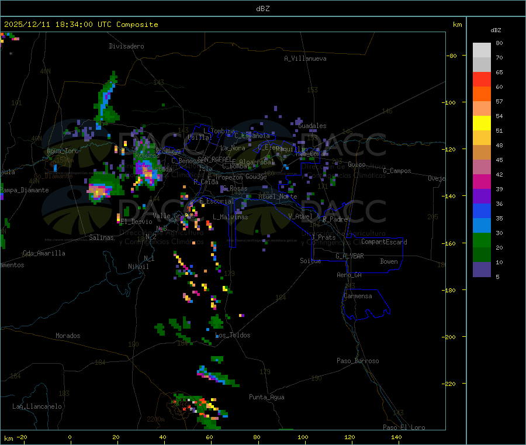Select the Aero_GA label
This screenshot has height=445, width=526.
click(x=349, y=275)
